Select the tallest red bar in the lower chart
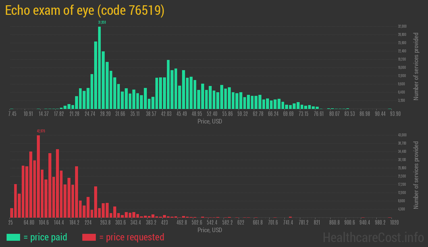The width and height of the screenshot is (428, 247). click(x=38, y=176)
